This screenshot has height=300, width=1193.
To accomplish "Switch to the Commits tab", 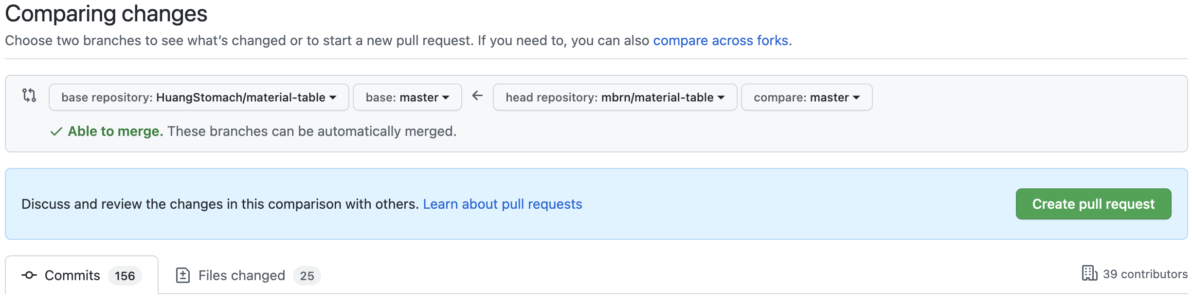I will tap(72, 275).
